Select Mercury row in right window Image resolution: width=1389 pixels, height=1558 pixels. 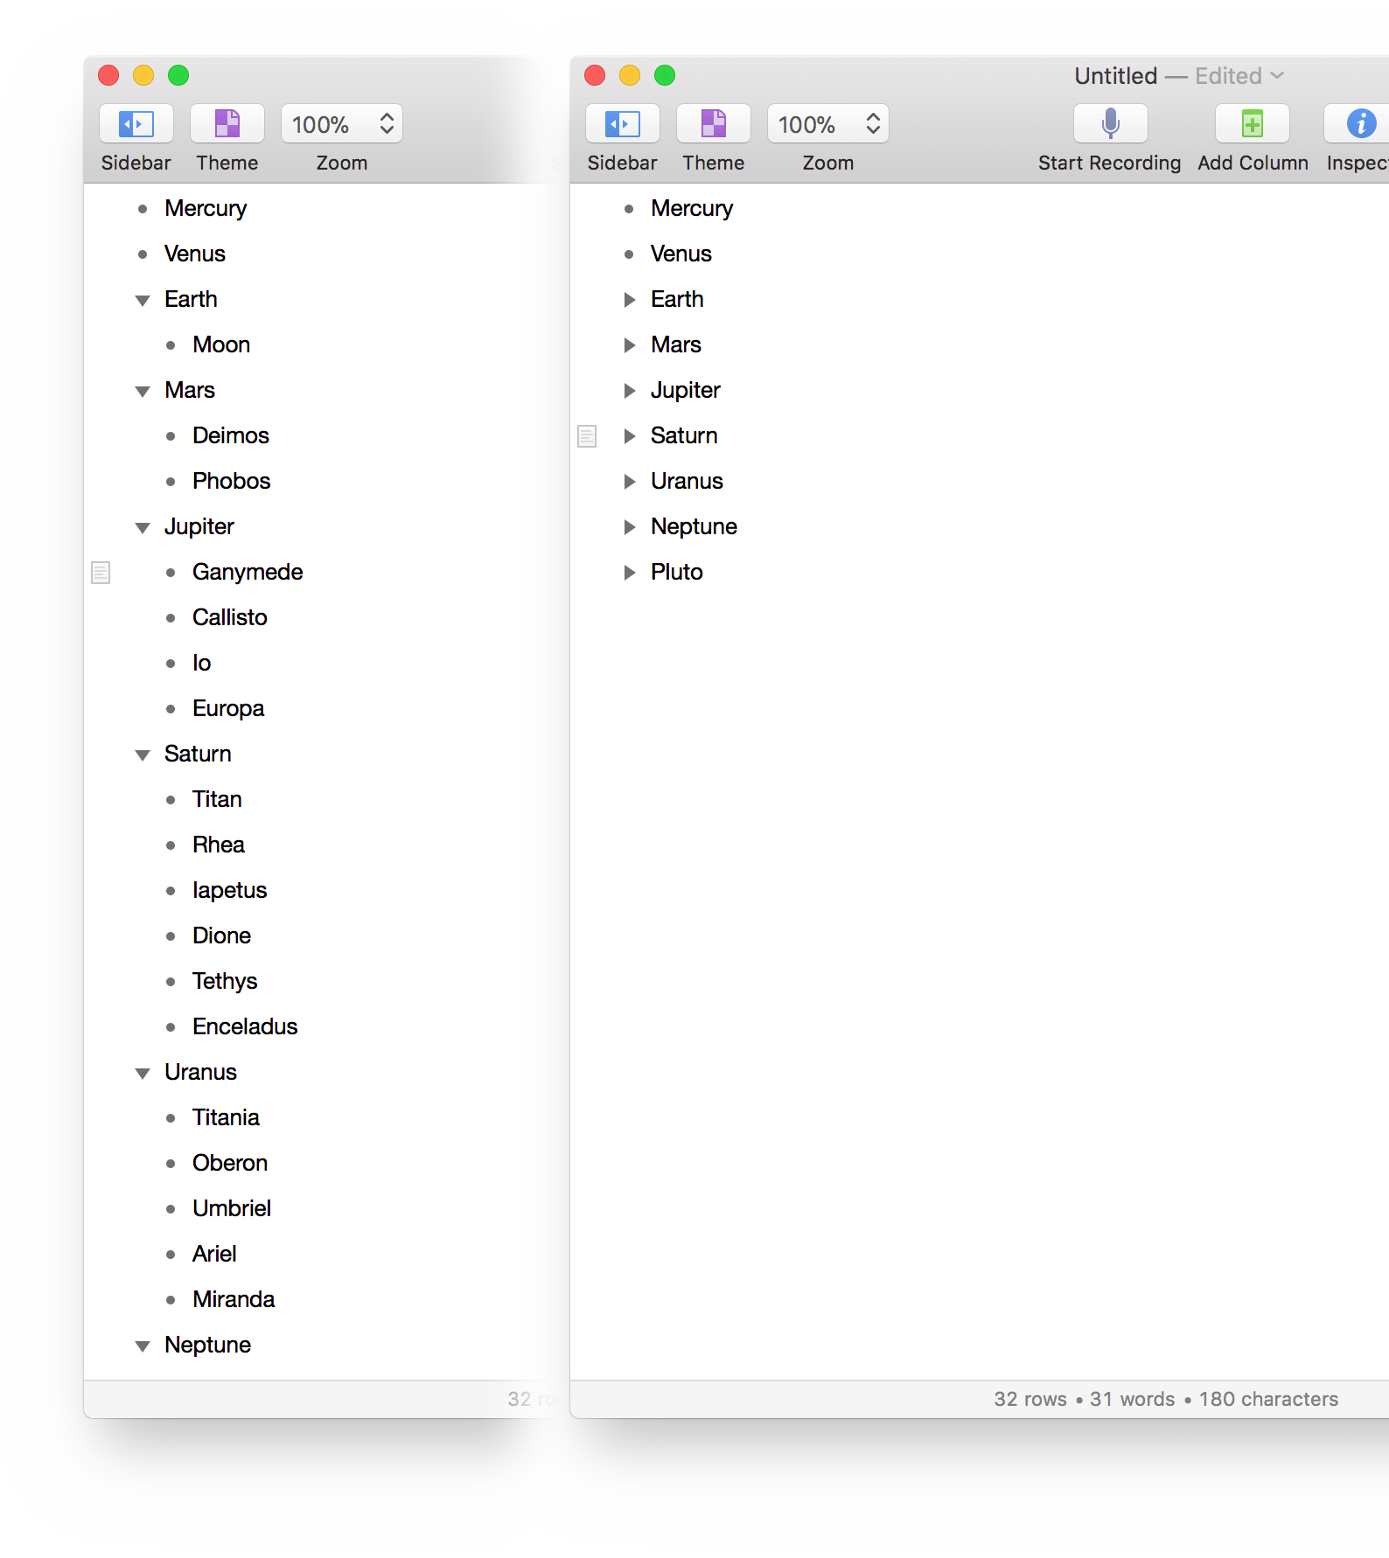pyautogui.click(x=691, y=208)
